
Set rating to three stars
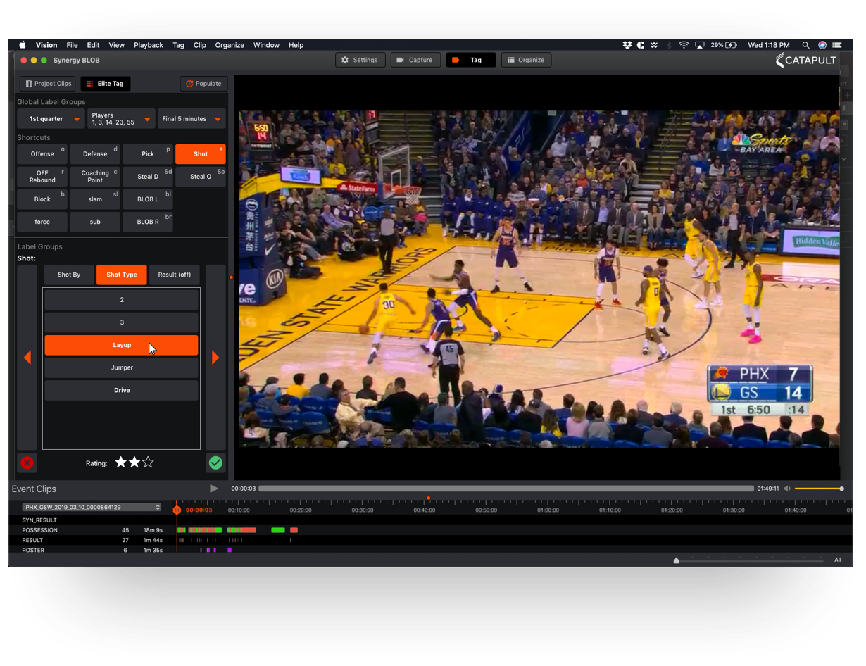click(148, 463)
